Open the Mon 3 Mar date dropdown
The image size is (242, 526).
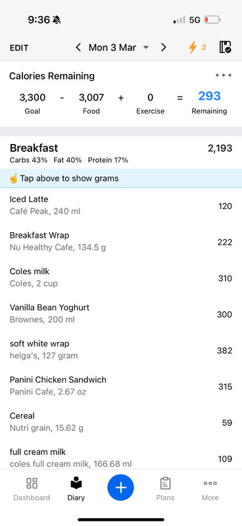(118, 47)
